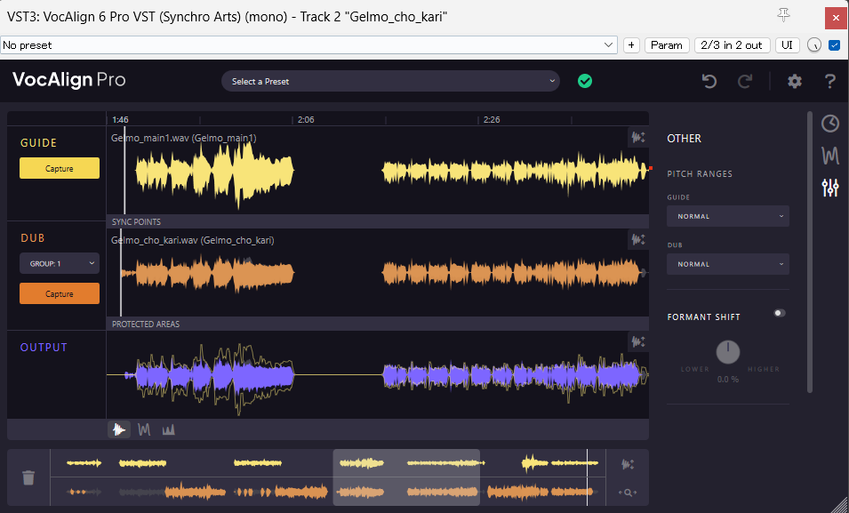The image size is (849, 513).
Task: Redo the undone VocAlign action
Action: (745, 81)
